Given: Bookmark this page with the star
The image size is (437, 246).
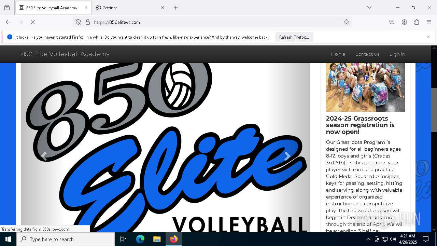Looking at the screenshot, I should point(347,22).
